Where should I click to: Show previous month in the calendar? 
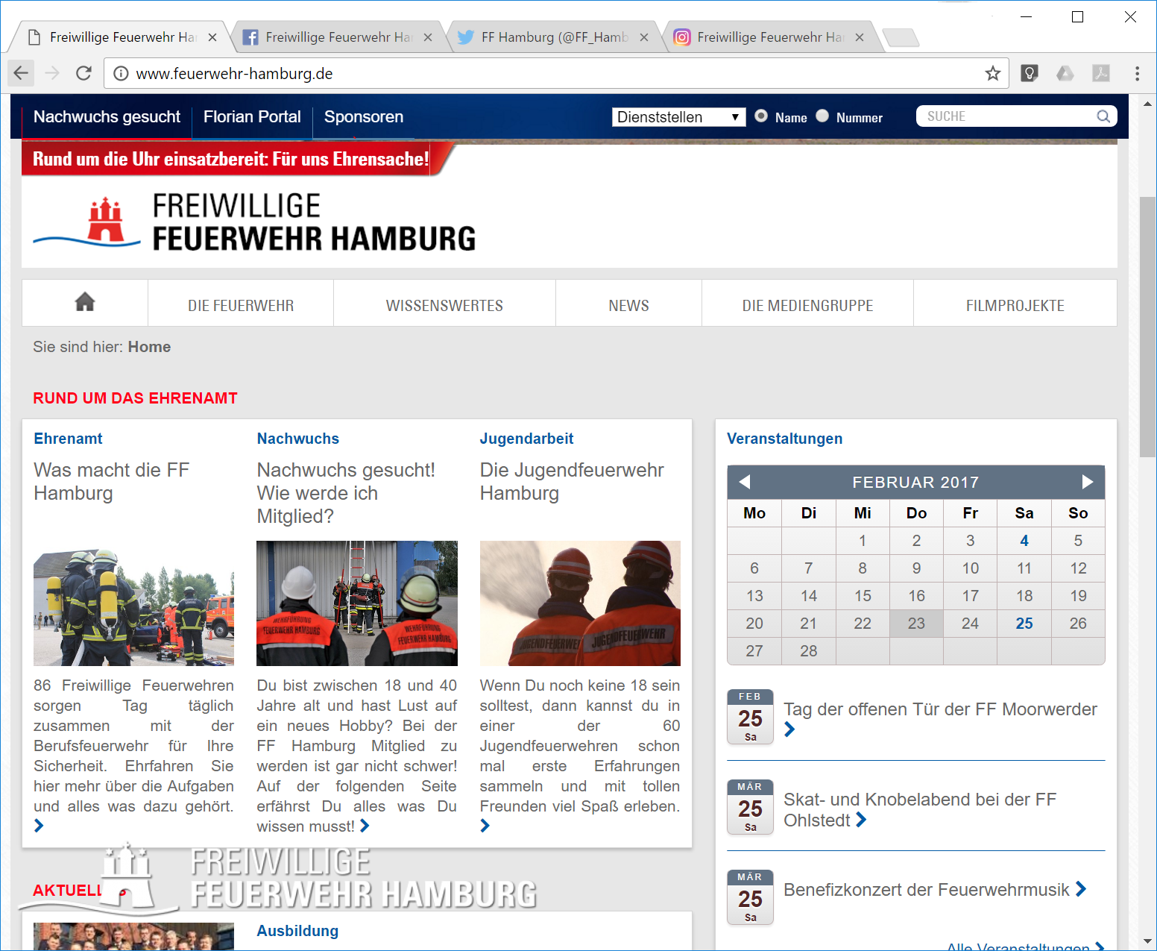[x=744, y=482]
